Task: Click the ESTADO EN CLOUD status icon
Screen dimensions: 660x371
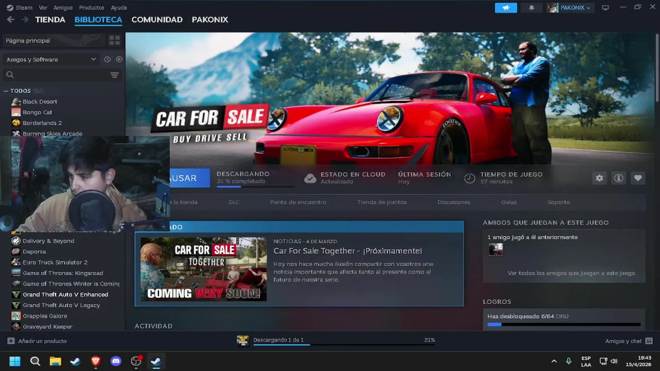Action: pyautogui.click(x=310, y=178)
